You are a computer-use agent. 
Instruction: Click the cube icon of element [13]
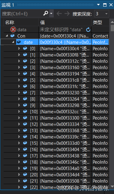25,130
